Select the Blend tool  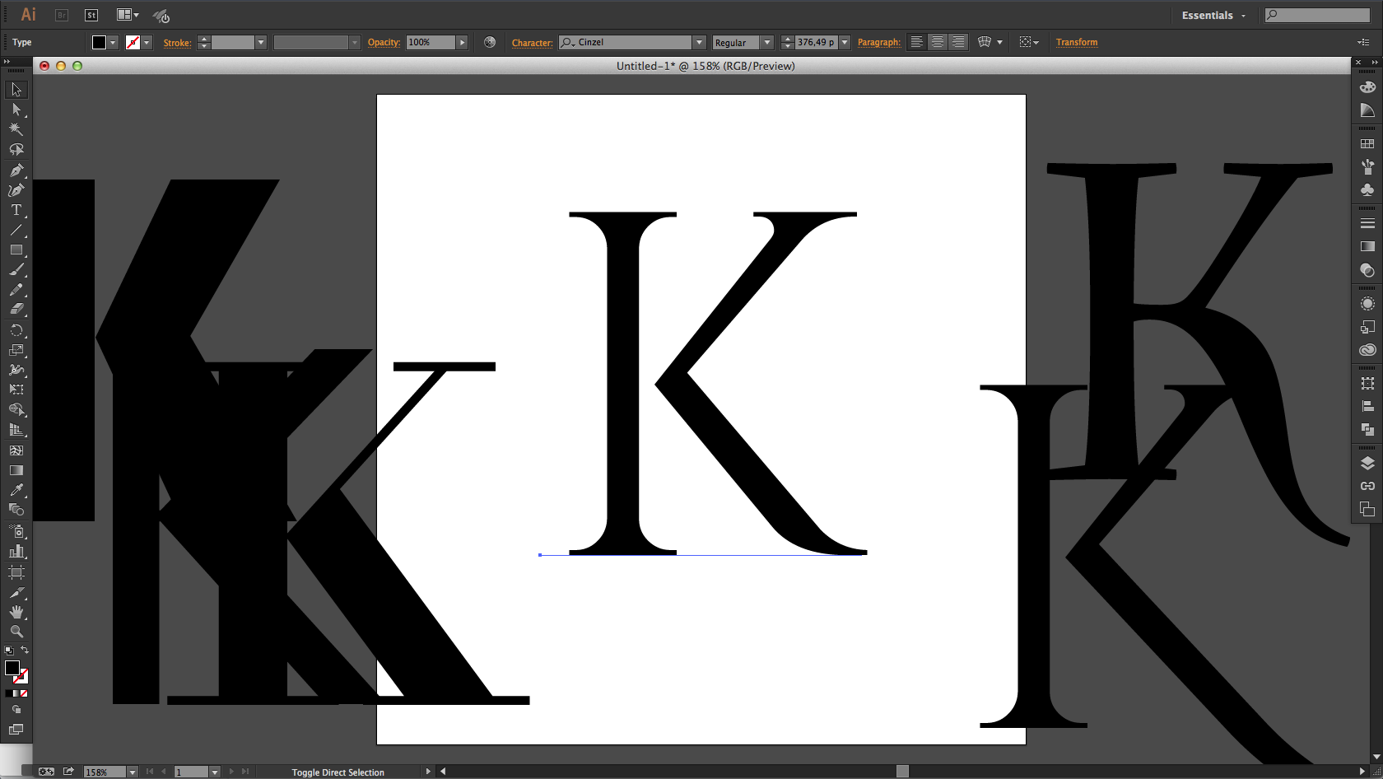(16, 510)
